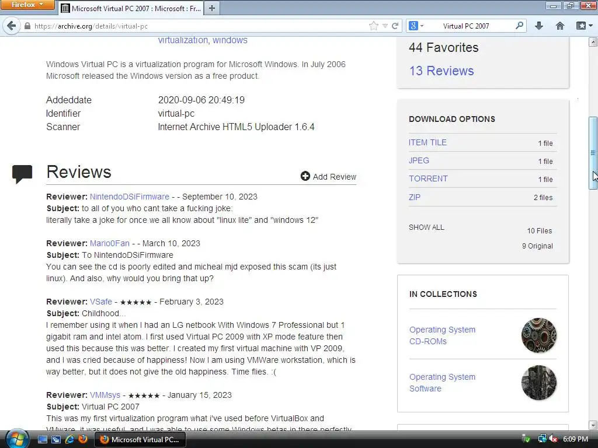Click the padlock site identity icon
This screenshot has width=598, height=448.
coord(27,26)
